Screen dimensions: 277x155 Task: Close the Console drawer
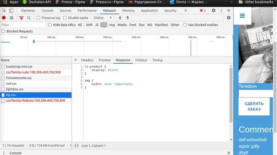tap(229, 153)
